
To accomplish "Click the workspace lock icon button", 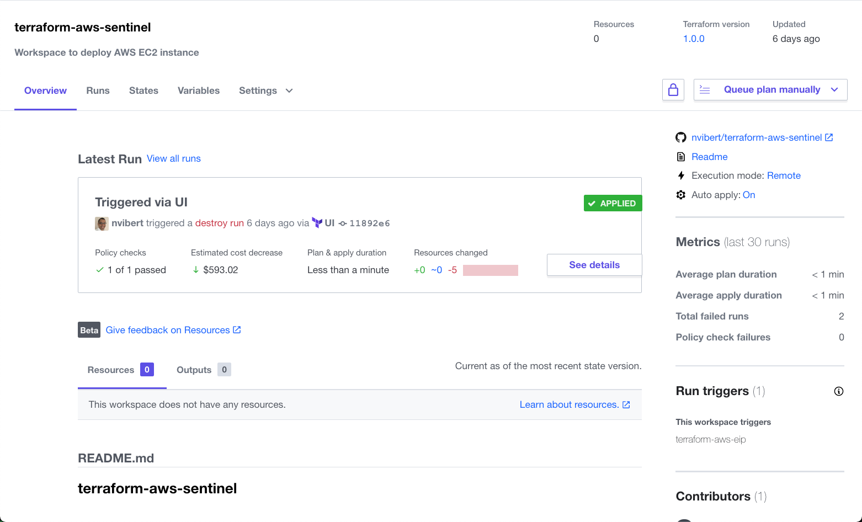I will pyautogui.click(x=673, y=90).
